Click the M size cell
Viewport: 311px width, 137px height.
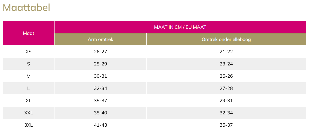click(x=29, y=76)
